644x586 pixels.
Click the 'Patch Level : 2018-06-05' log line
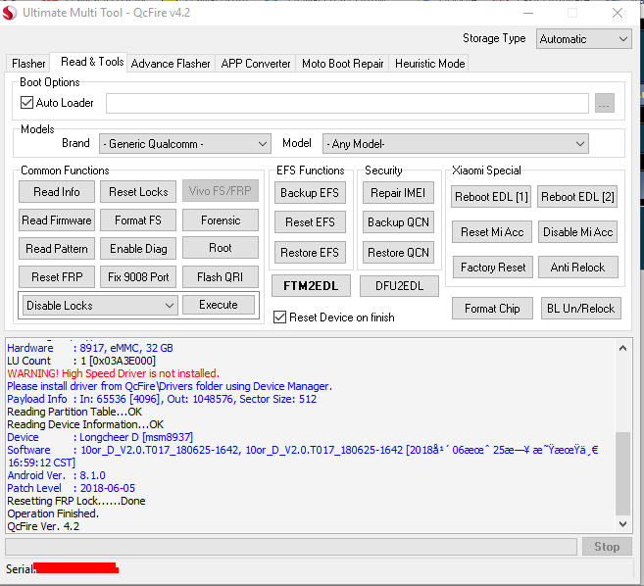point(71,488)
